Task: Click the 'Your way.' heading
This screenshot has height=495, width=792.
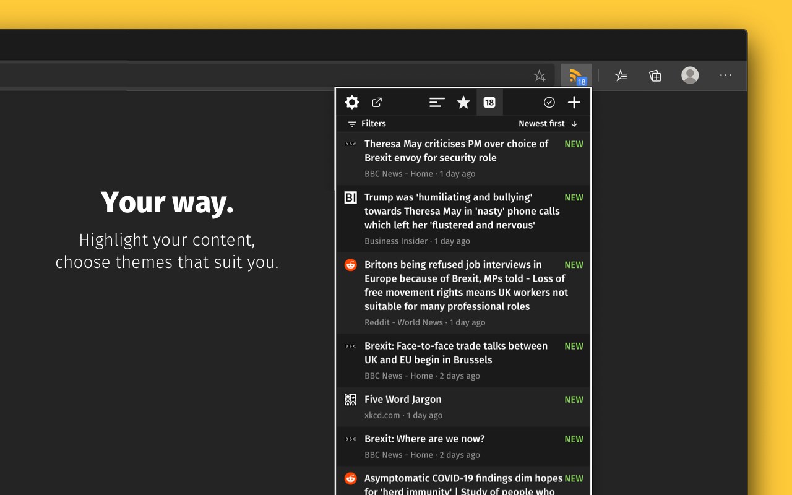Action: point(167,202)
